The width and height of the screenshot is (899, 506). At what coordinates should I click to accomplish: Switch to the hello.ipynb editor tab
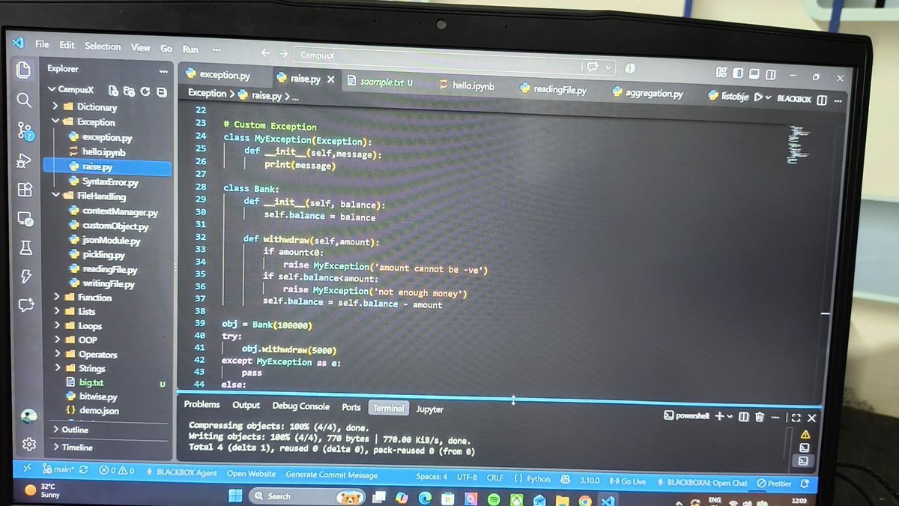466,85
